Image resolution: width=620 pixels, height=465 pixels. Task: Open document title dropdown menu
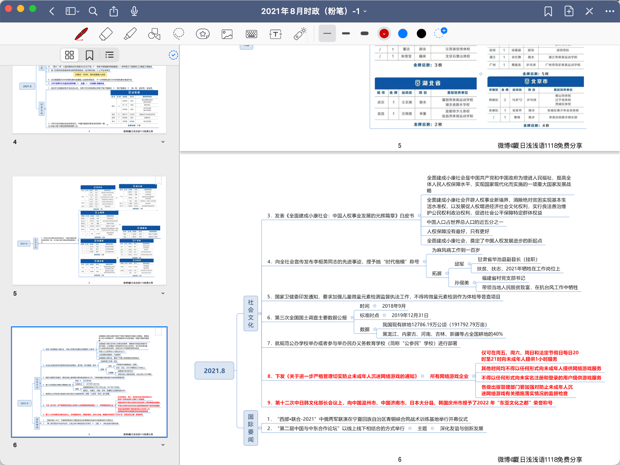tap(365, 11)
